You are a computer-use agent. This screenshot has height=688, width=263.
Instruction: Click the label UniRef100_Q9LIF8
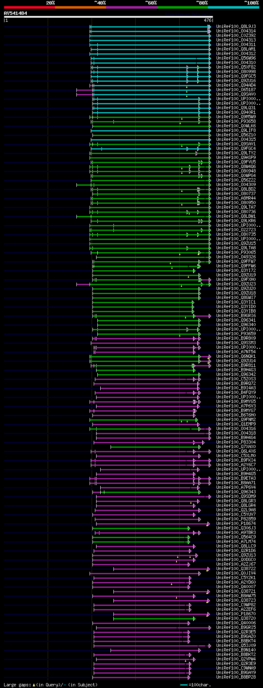point(236,130)
